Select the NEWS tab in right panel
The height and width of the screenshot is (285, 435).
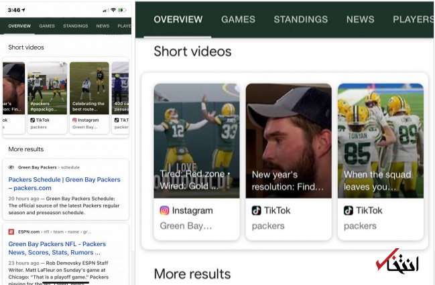coord(360,19)
